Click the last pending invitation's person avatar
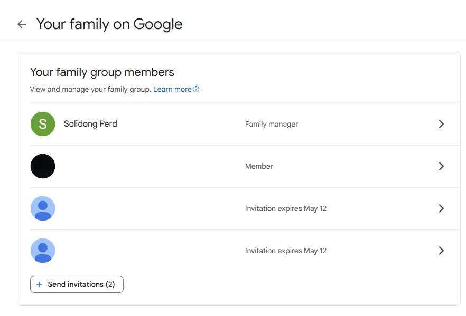466x316 pixels. click(x=43, y=251)
